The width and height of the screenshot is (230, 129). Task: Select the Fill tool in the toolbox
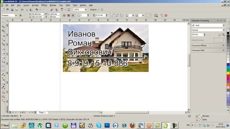click(3, 96)
